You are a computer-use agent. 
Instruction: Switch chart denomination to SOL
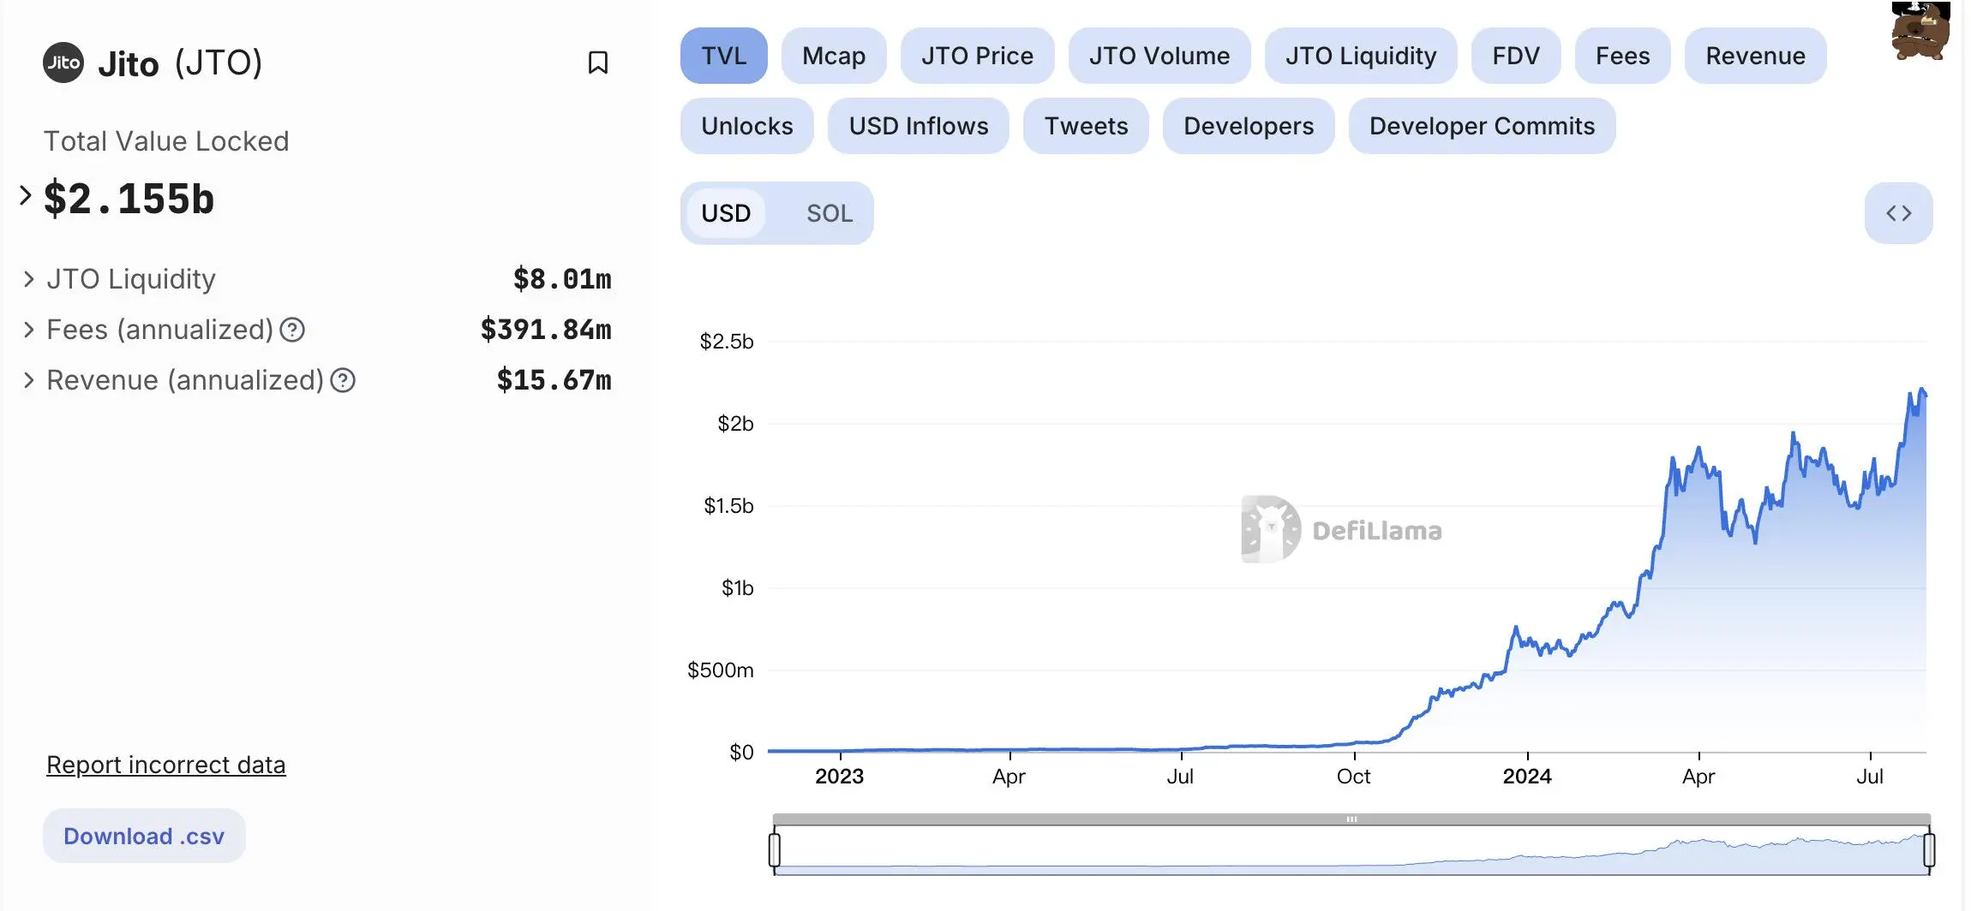(829, 213)
